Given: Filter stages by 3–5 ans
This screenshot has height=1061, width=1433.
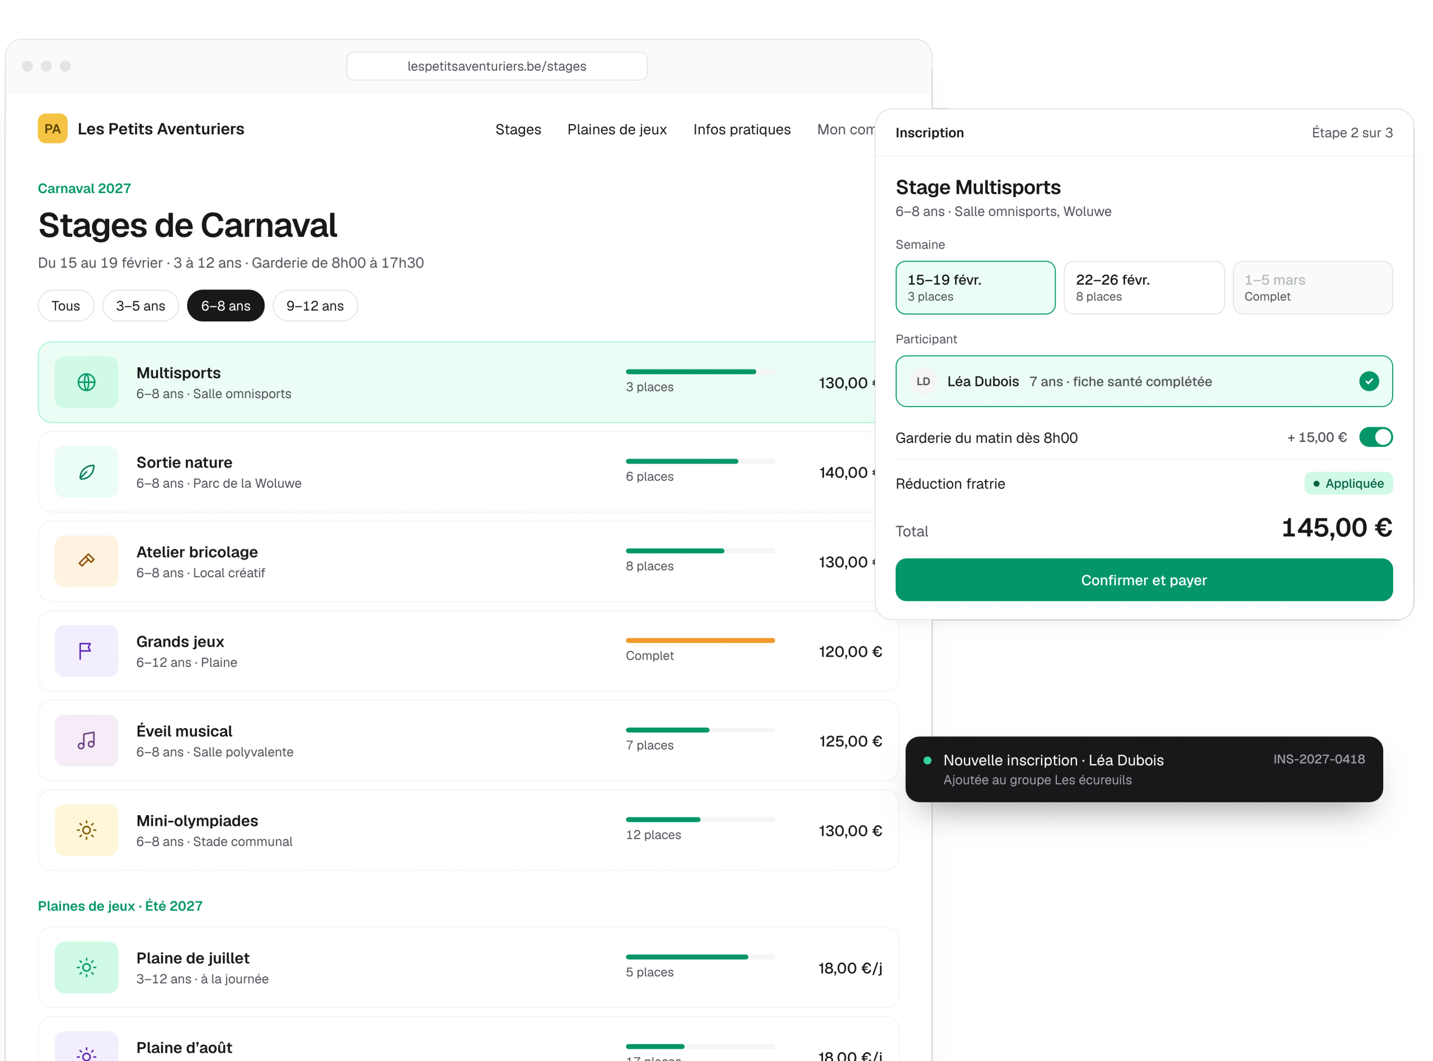Looking at the screenshot, I should coord(141,306).
